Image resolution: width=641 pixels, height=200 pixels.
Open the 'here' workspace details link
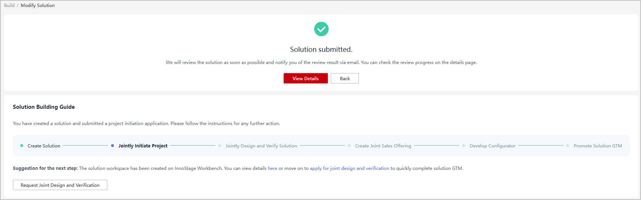click(273, 168)
